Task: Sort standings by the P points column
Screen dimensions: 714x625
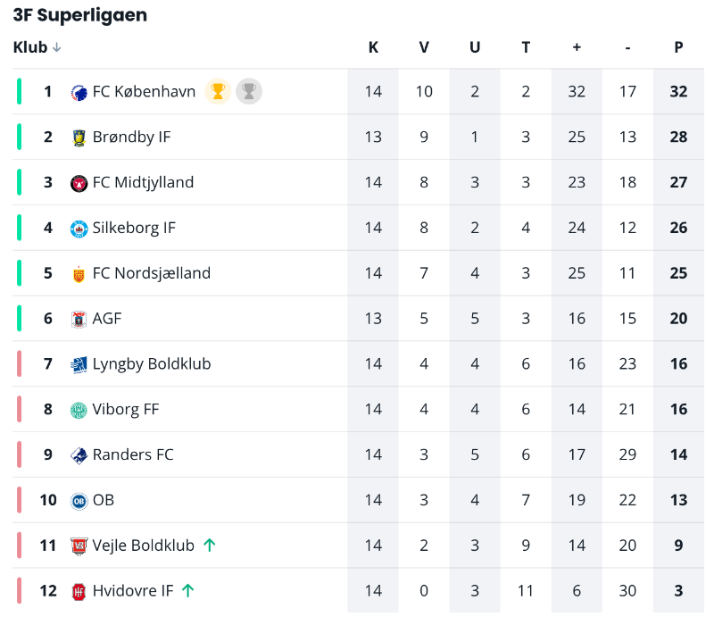Action: click(678, 48)
